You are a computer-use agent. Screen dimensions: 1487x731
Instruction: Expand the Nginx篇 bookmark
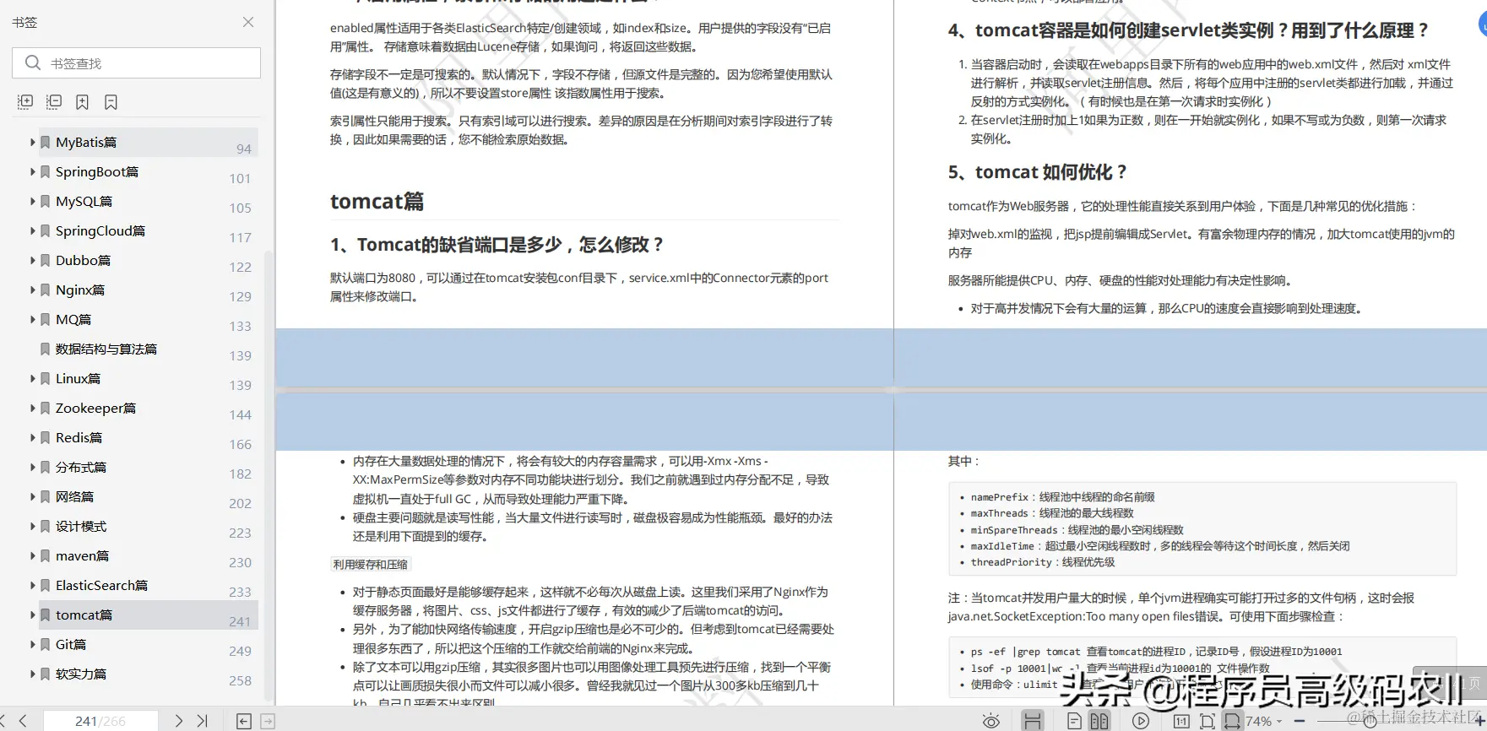(x=33, y=290)
